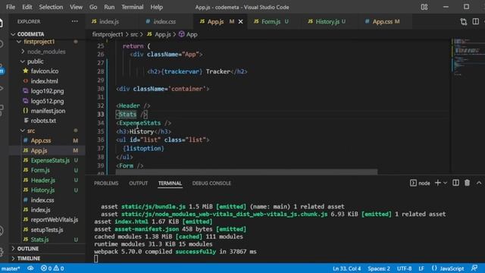This screenshot has width=485, height=273.
Task: Open logo192.png file
Action: click(x=47, y=91)
